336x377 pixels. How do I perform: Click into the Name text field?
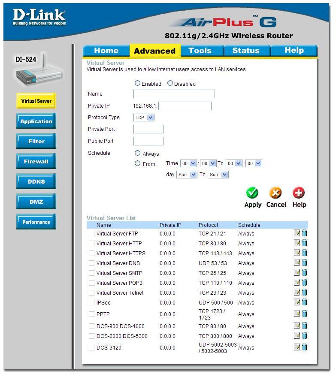[x=174, y=94]
